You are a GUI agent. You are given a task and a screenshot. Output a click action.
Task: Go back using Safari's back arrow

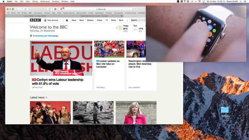click(x=17, y=9)
